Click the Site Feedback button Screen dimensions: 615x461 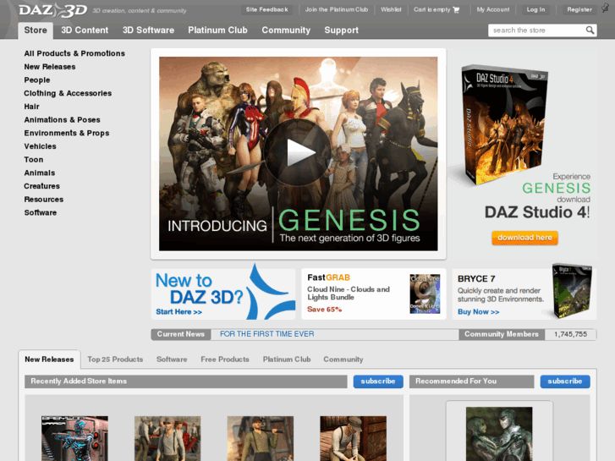[x=266, y=9]
